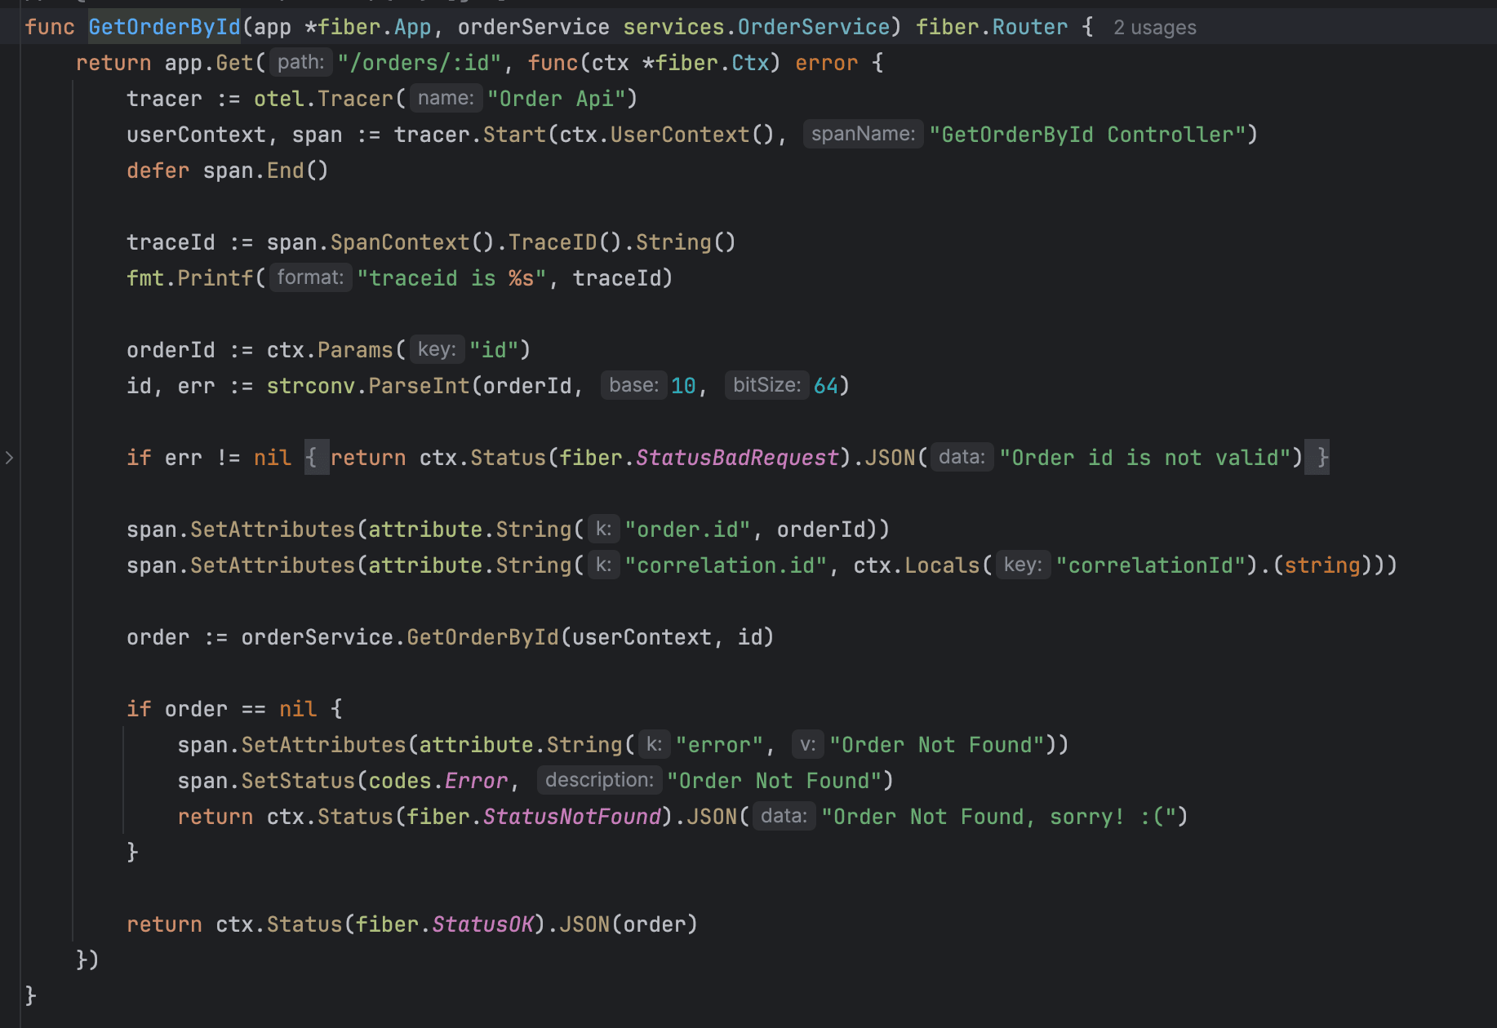Click the highlighted GetOrderById name in the func declaration
Viewport: 1497px width, 1028px height.
point(164,27)
